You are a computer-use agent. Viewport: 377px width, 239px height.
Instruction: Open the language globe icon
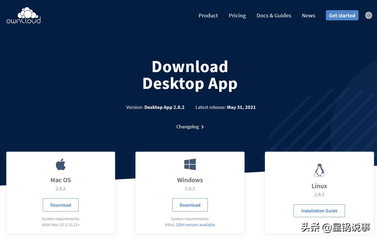point(369,15)
